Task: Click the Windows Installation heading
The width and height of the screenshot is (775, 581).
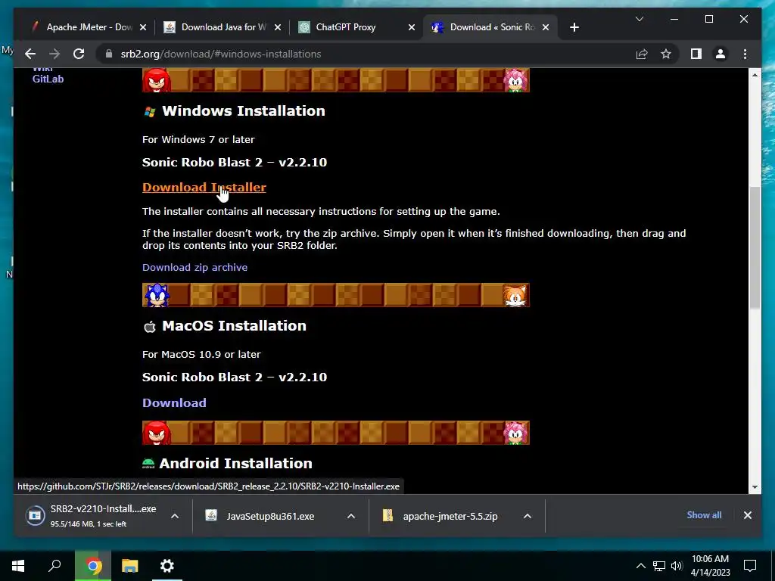Action: (x=243, y=110)
